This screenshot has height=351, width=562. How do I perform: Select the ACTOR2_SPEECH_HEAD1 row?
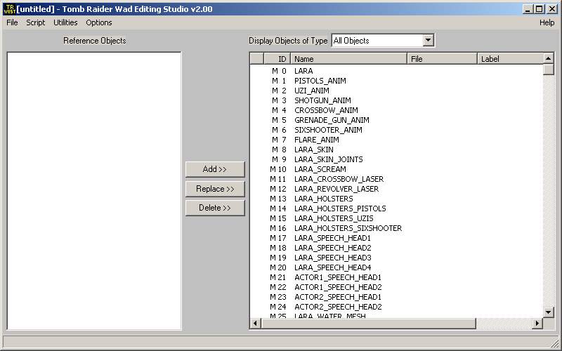tap(397, 297)
